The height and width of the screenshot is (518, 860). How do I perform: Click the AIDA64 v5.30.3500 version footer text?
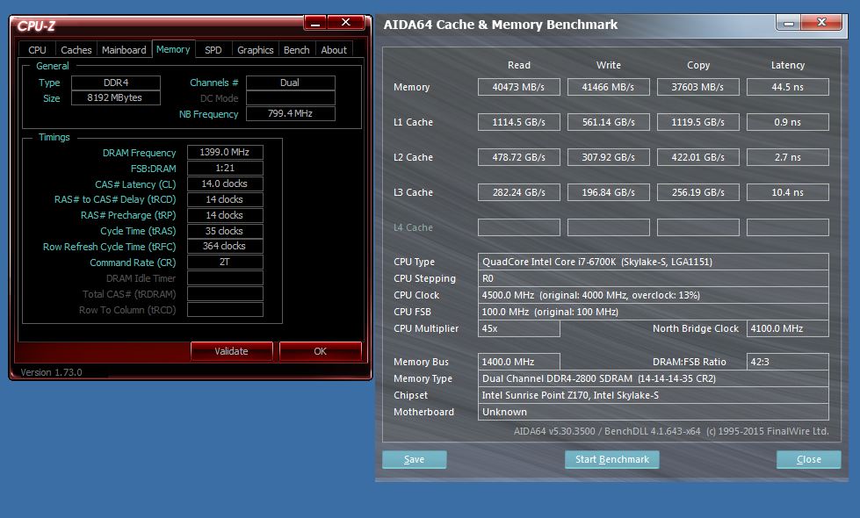tap(671, 431)
